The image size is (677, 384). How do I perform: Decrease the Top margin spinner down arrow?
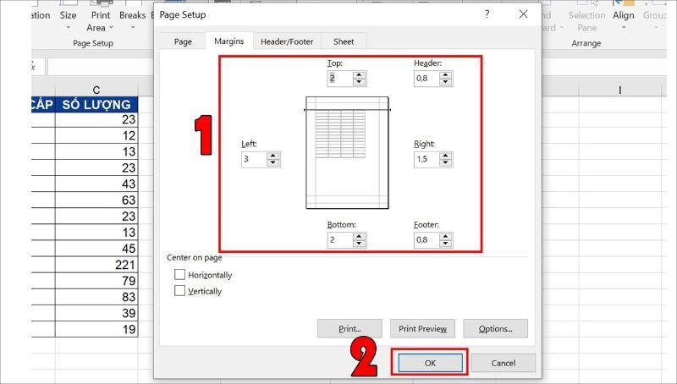(x=359, y=82)
